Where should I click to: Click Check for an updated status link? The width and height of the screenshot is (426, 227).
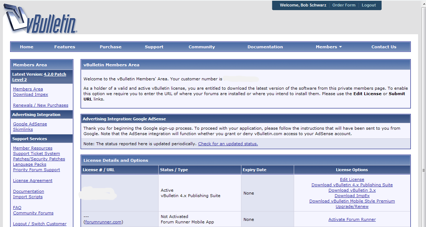pos(228,144)
